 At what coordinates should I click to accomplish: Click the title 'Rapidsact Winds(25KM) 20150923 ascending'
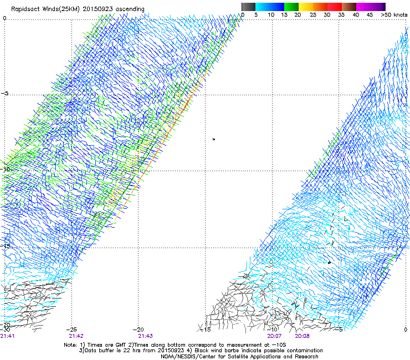pyautogui.click(x=78, y=9)
